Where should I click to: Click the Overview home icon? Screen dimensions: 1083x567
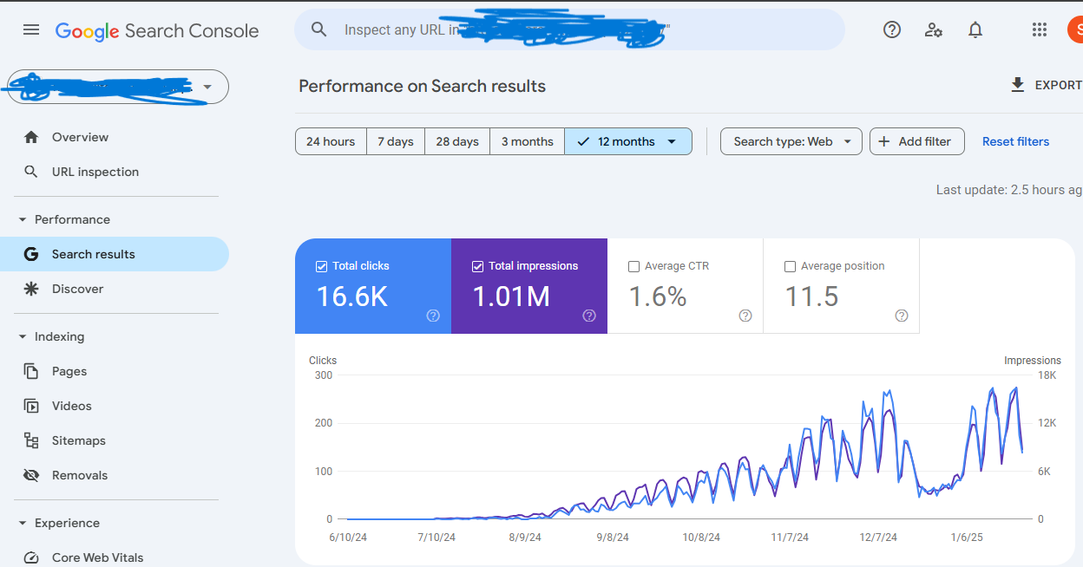[x=31, y=137]
